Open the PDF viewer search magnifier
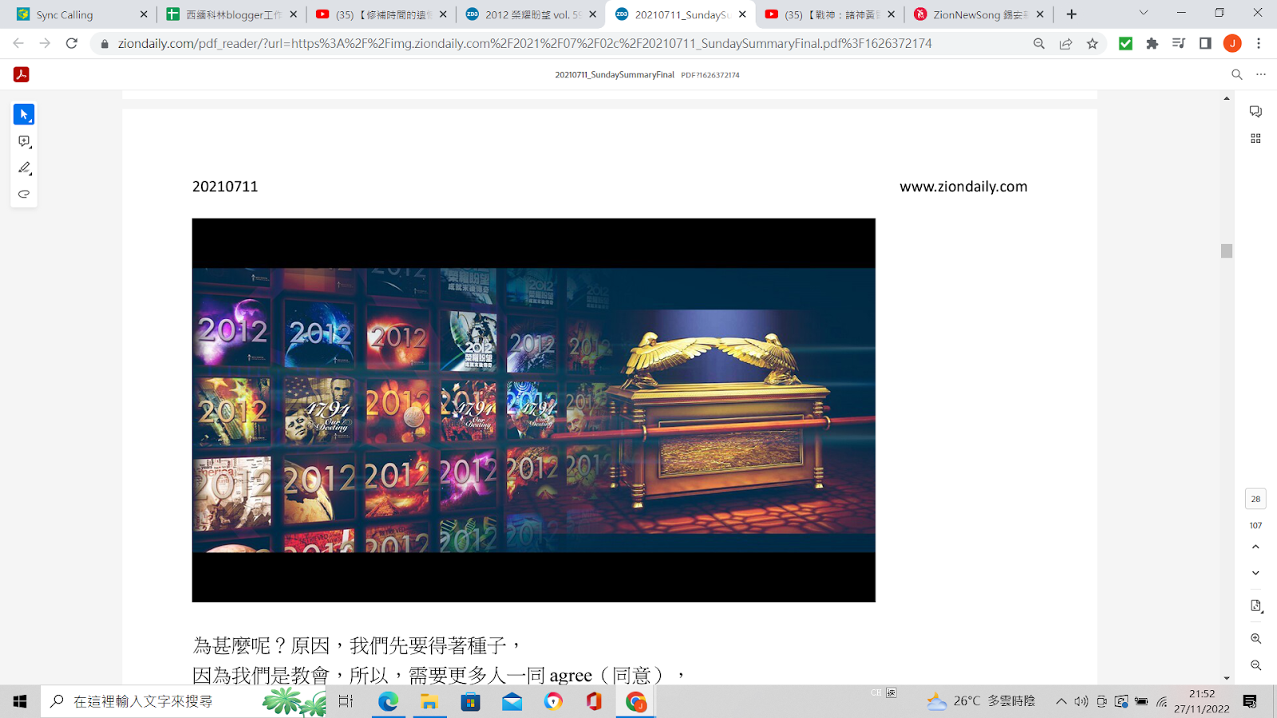Screen dimensions: 1277x718 pos(1237,74)
